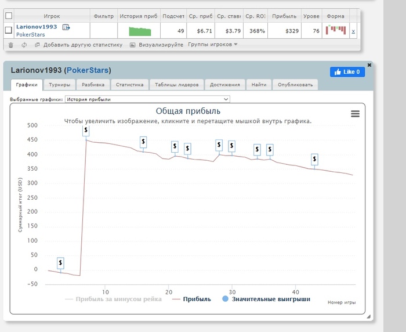Open the 'Найти' tab

pos(259,85)
